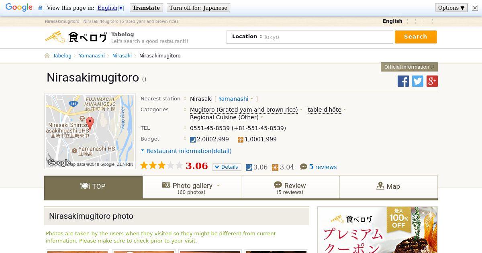Close the Google Translate bar

click(x=475, y=8)
